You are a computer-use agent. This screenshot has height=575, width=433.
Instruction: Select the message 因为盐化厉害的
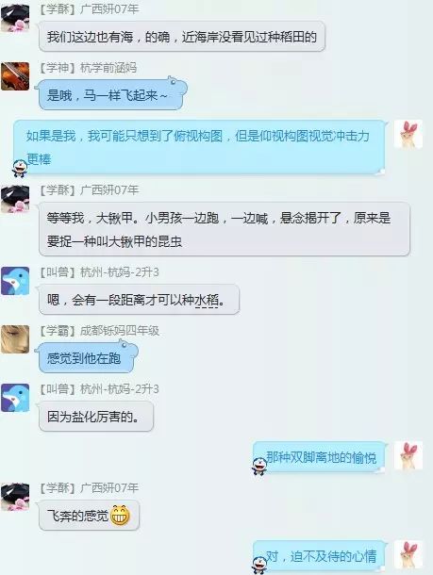[96, 417]
